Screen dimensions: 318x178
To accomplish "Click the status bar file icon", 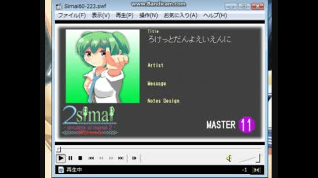I will pyautogui.click(x=61, y=170).
